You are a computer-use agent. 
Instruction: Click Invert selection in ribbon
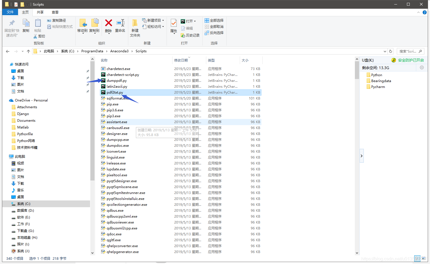[214, 33]
